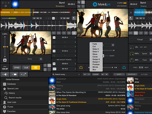Screen dimensions: 152x114
Task: Adjust the dry-wet knob at 0%
Action: [132, 47]
